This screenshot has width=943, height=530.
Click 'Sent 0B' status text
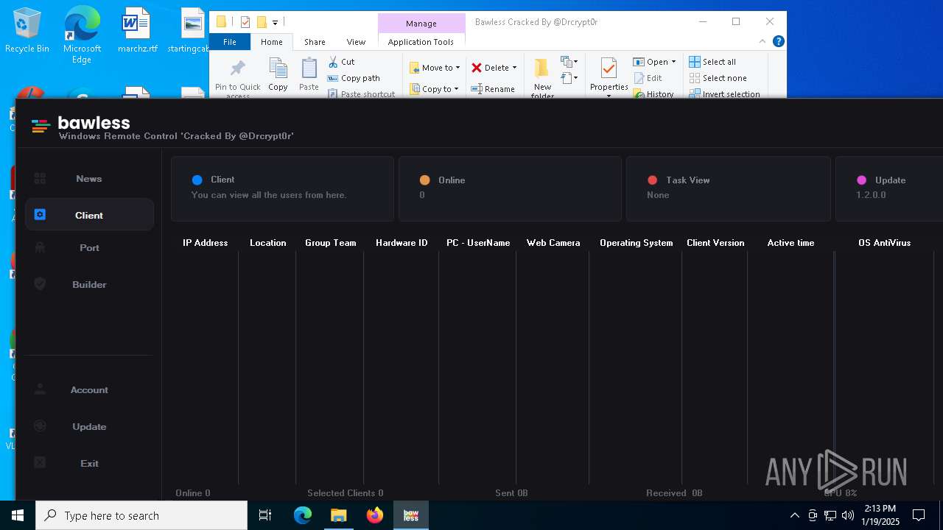tap(511, 493)
